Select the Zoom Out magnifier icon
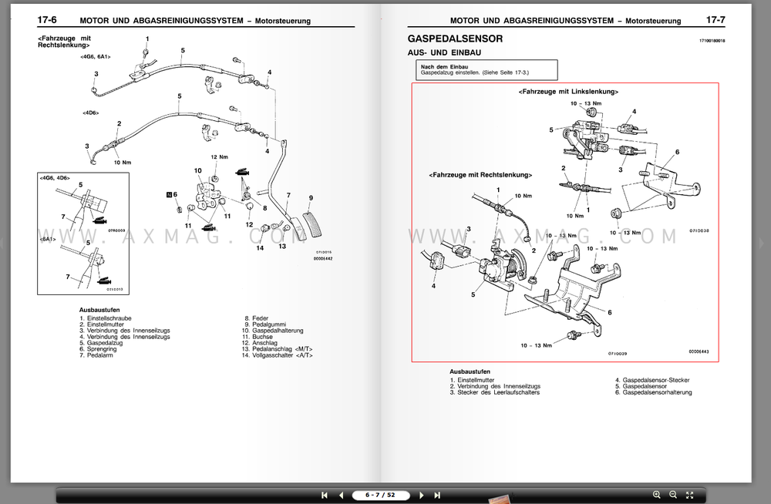 673,495
